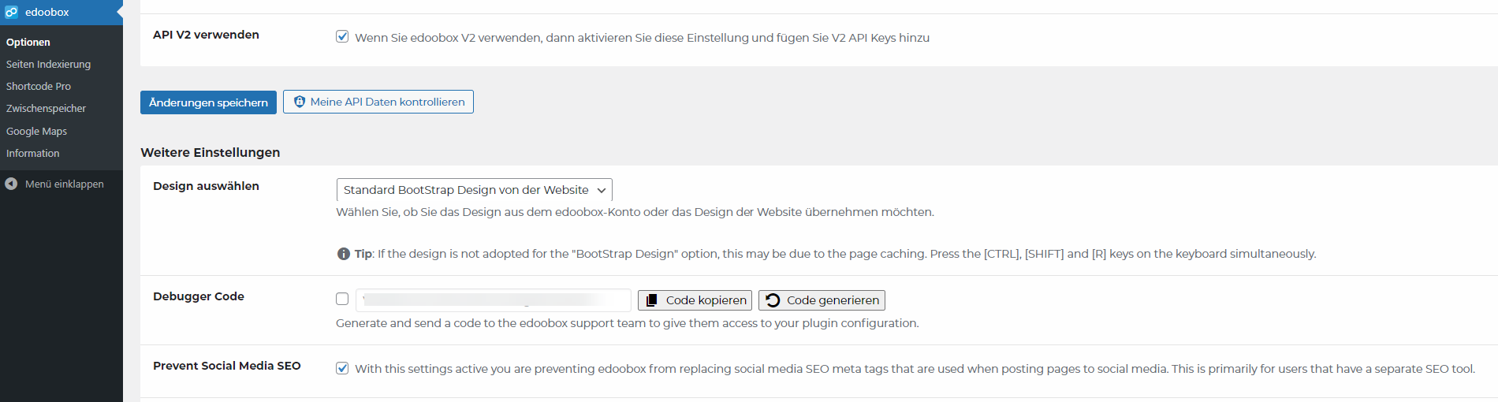Open the Information page in sidebar

[x=32, y=153]
